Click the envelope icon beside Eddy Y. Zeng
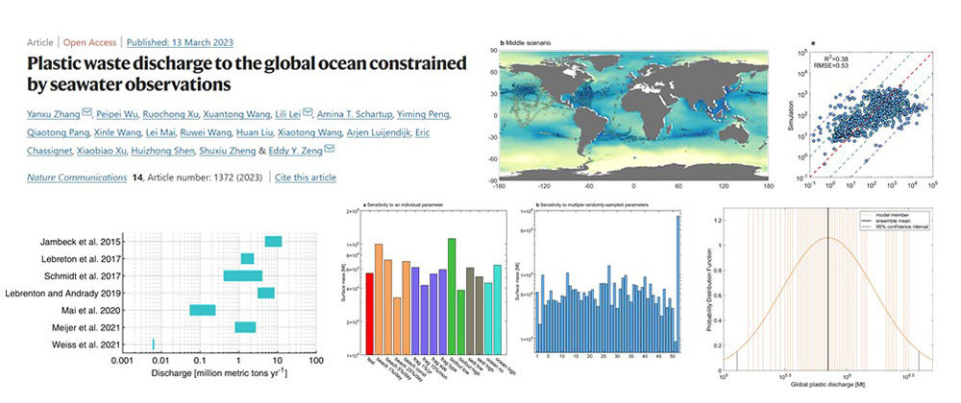 [x=330, y=149]
